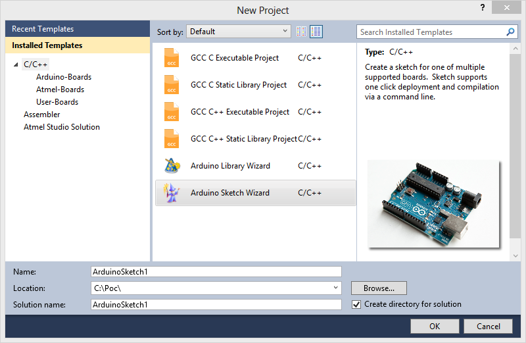
Task: Click the GCC C Static Library icon
Action: click(x=172, y=85)
